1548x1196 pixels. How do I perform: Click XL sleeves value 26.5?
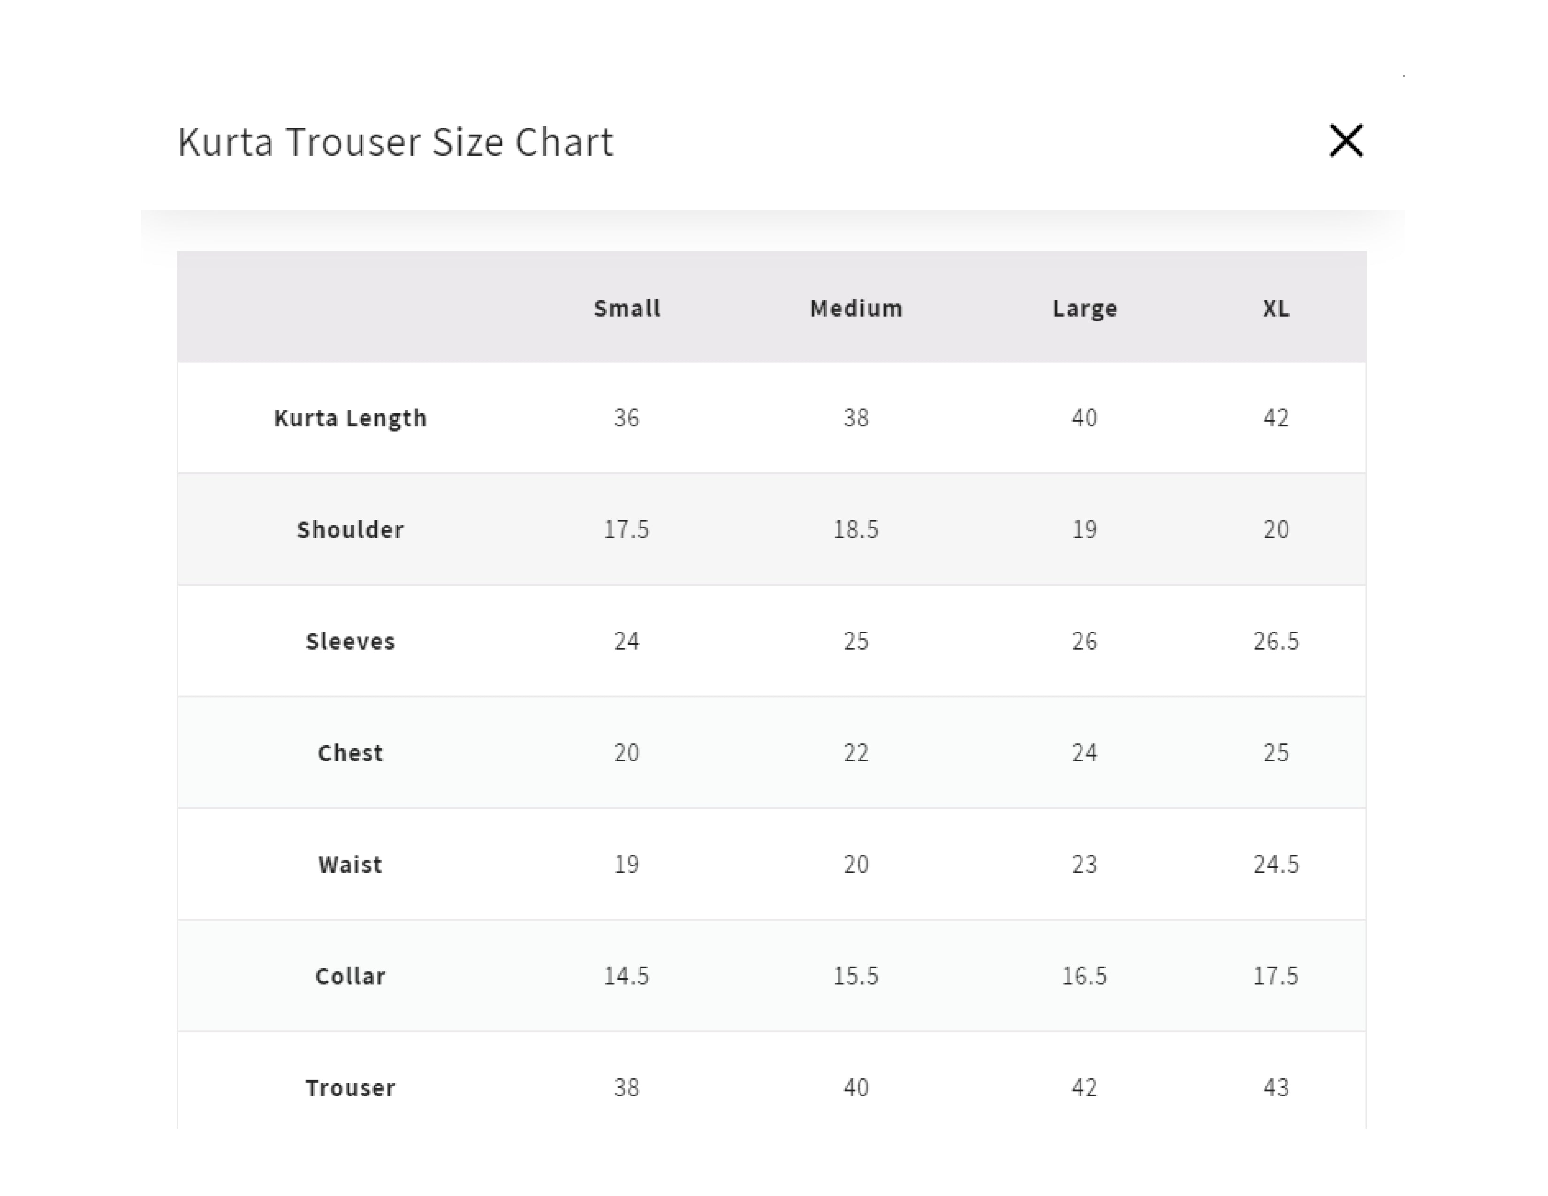pos(1276,641)
